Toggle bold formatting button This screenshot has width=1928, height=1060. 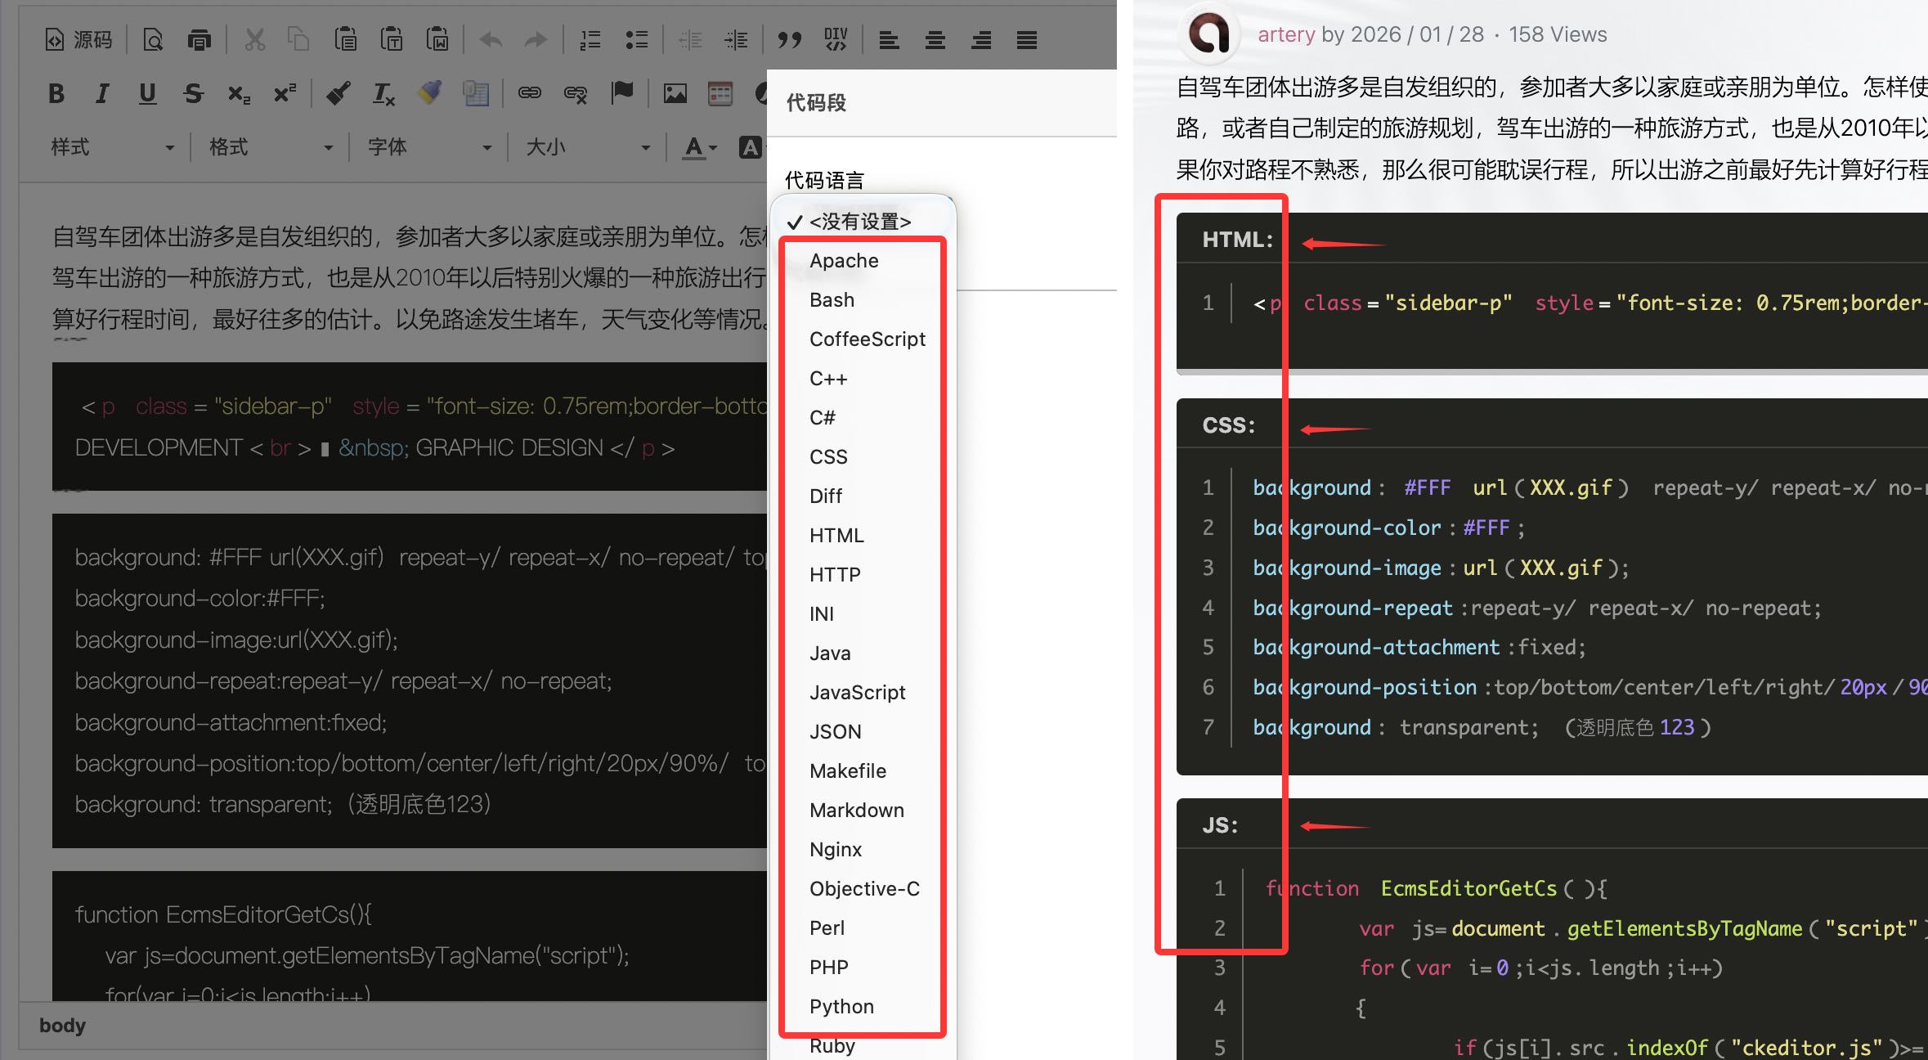pos(56,93)
